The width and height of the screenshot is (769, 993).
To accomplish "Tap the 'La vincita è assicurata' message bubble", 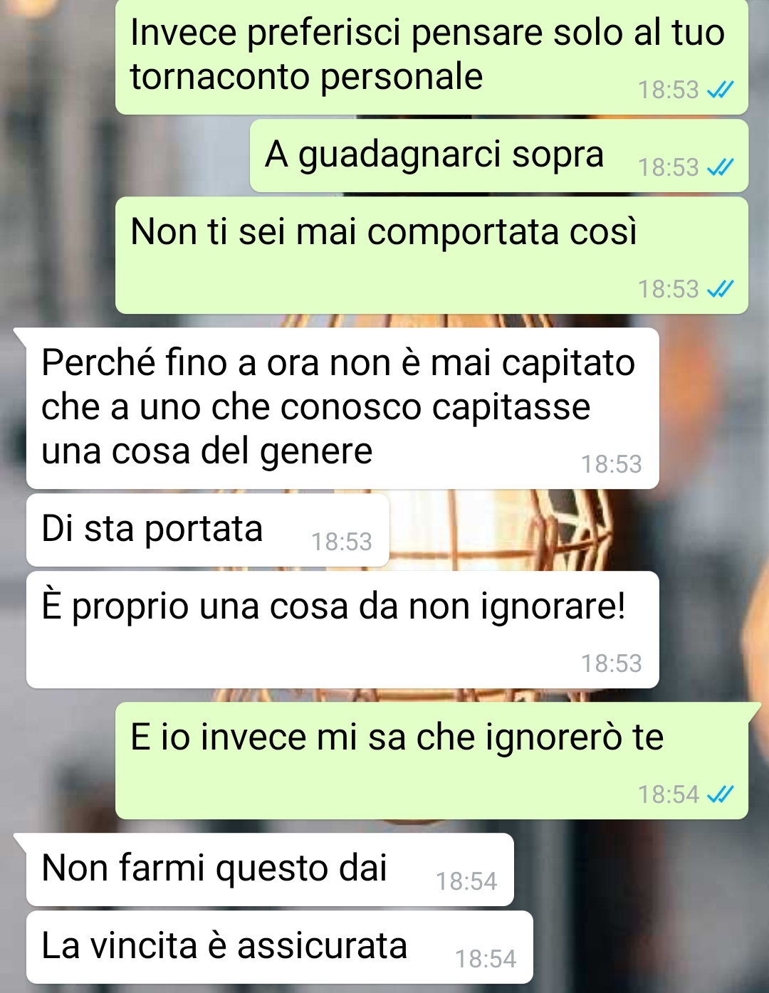I will [x=279, y=947].
